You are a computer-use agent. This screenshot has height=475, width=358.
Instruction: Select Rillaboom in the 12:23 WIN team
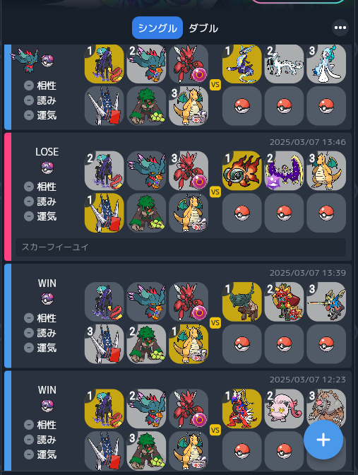pyautogui.click(x=146, y=451)
